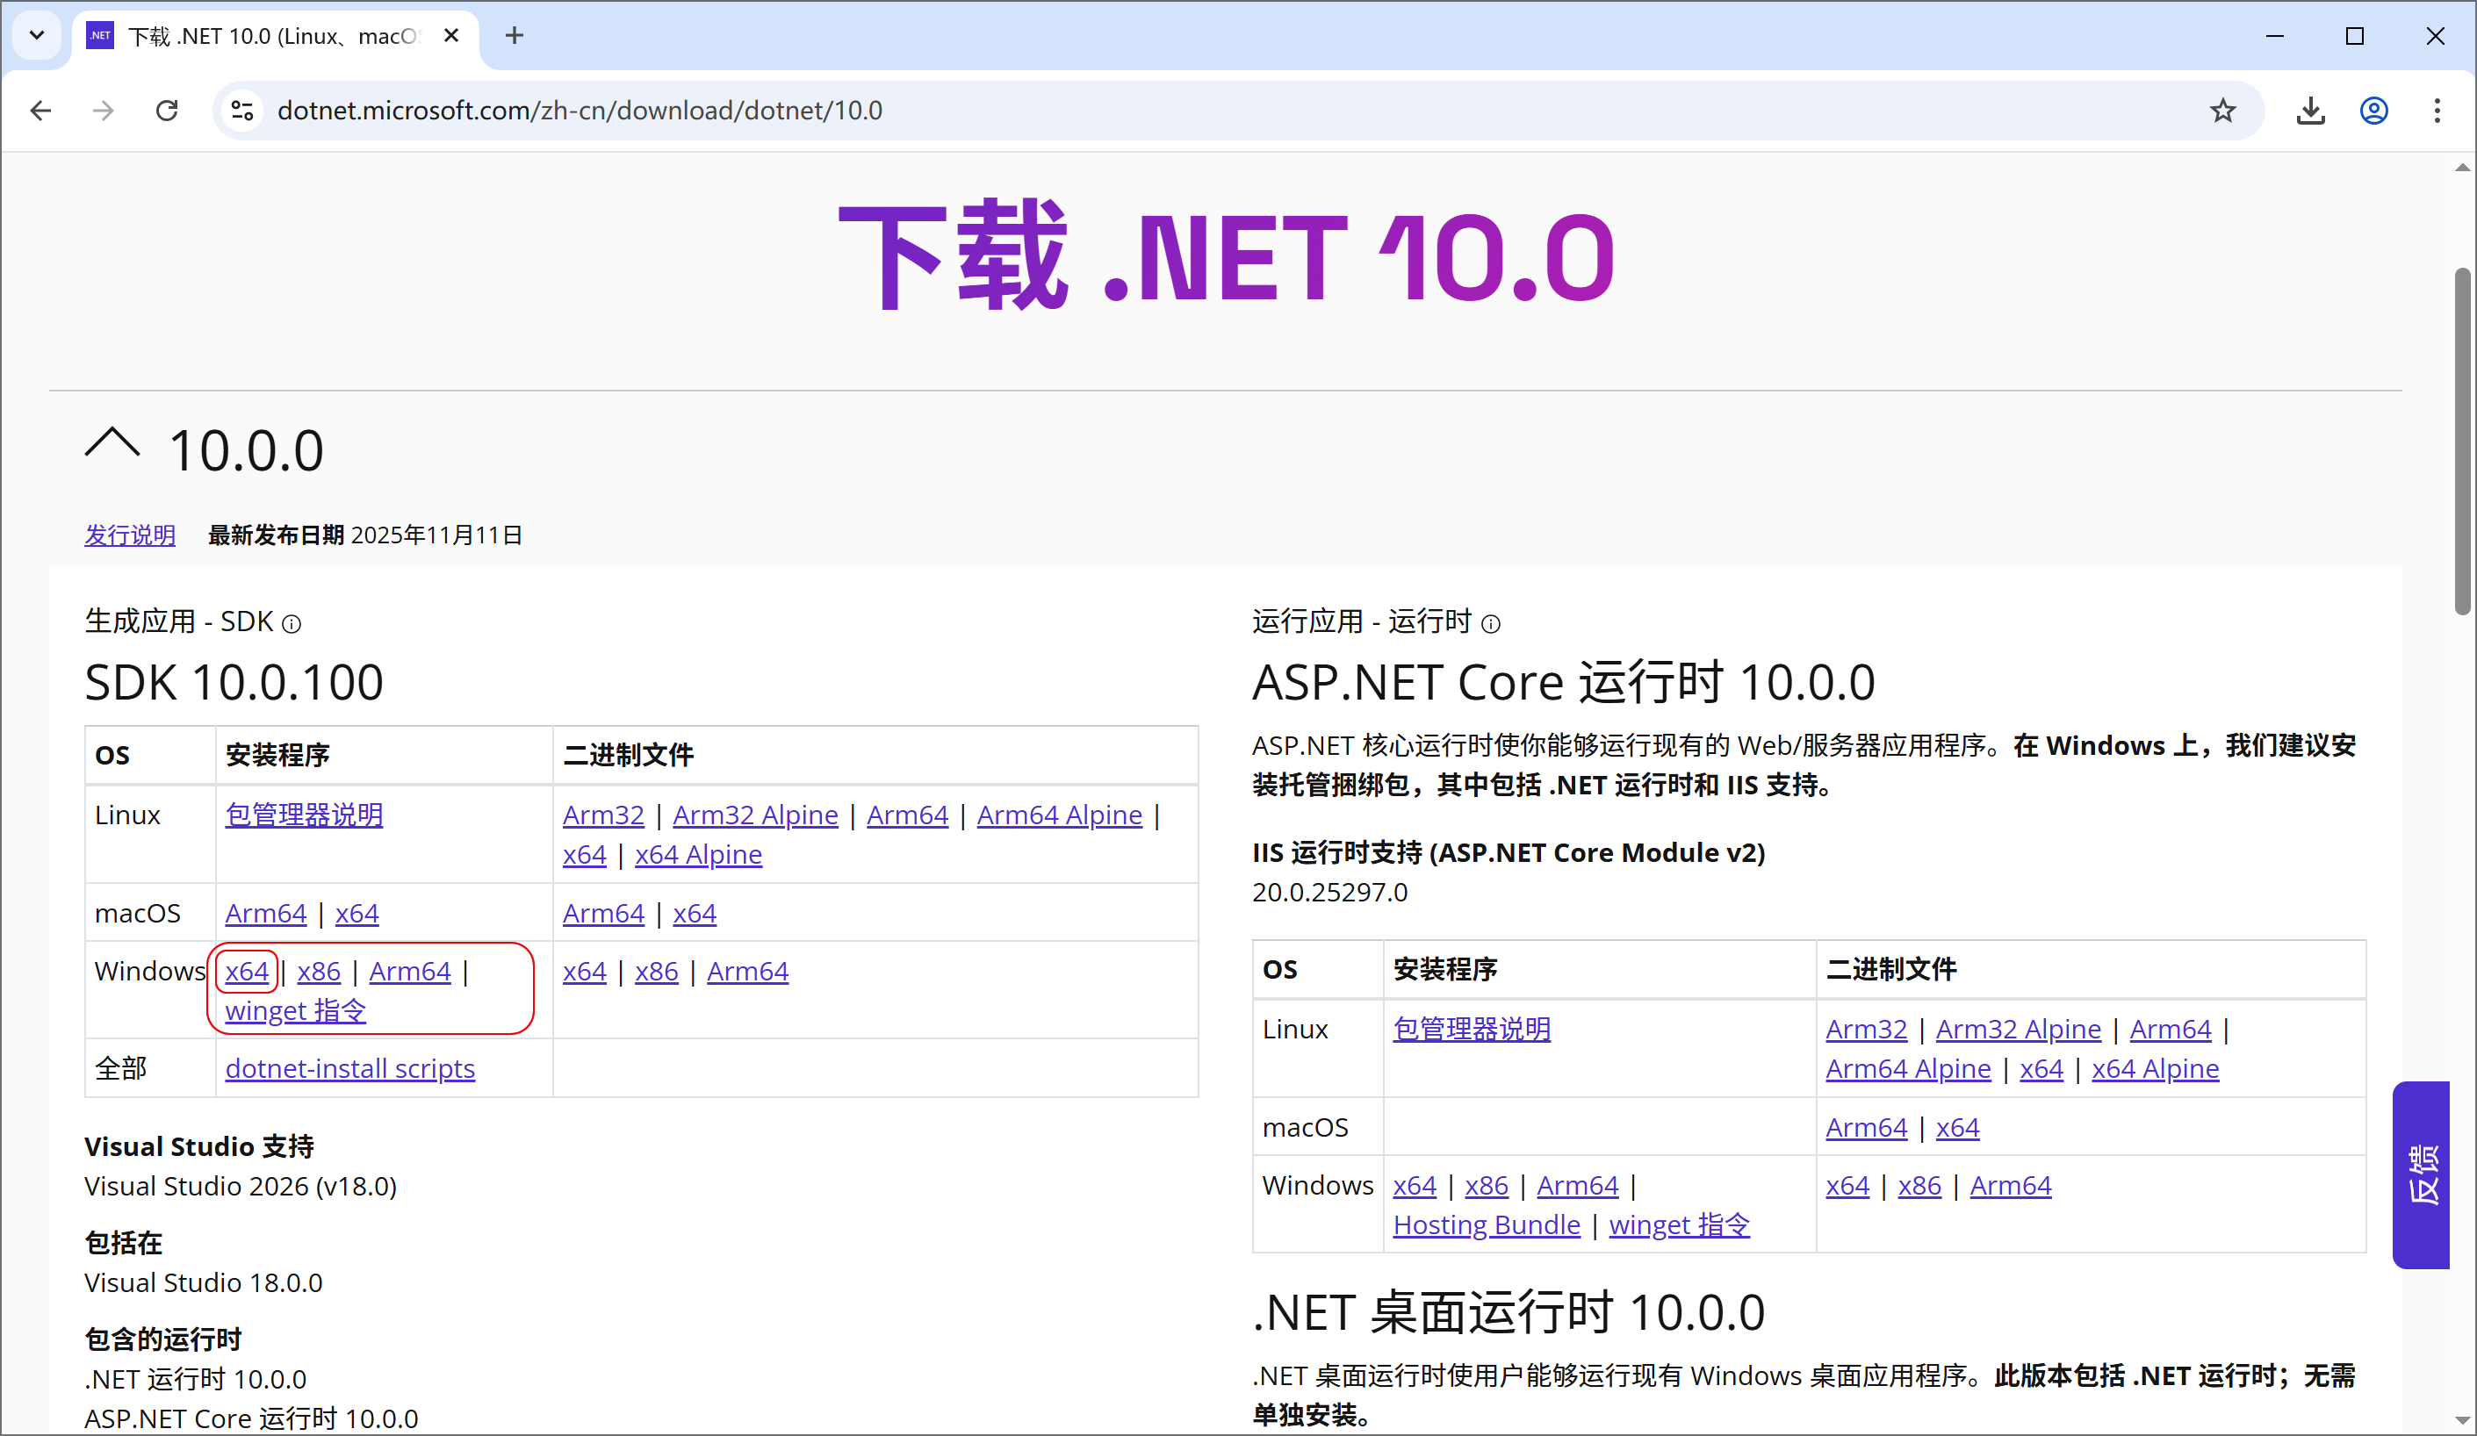The image size is (2477, 1436).
Task: Collapse the 10.0.0 version section chevron
Action: (x=112, y=444)
